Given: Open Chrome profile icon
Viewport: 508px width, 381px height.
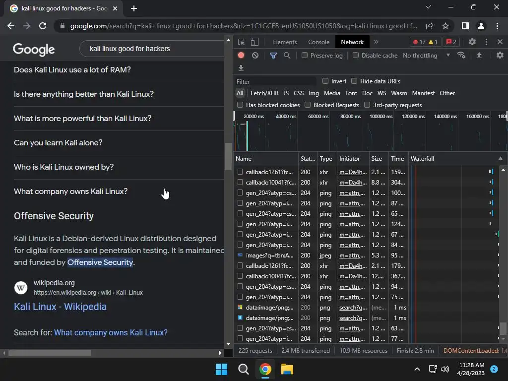Looking at the screenshot, I should click(481, 26).
